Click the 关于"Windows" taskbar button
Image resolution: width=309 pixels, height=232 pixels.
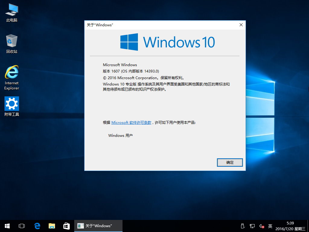click(x=98, y=226)
